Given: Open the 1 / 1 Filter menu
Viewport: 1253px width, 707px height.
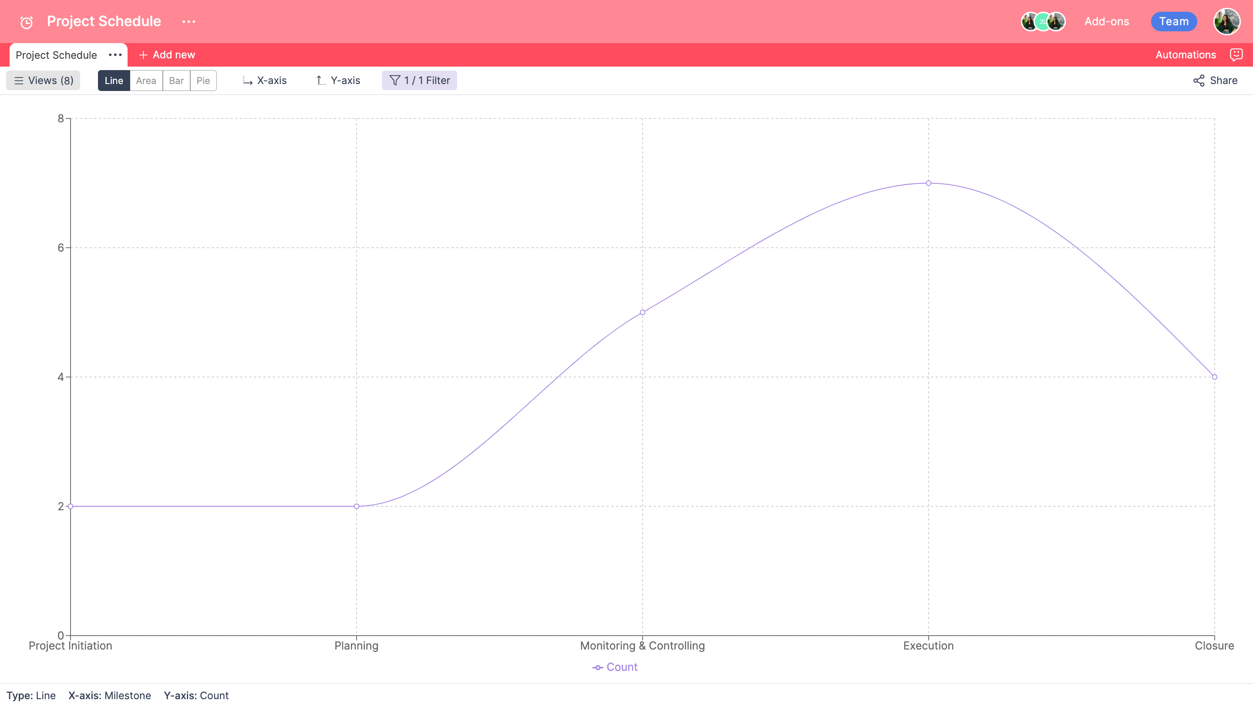Looking at the screenshot, I should click(419, 81).
